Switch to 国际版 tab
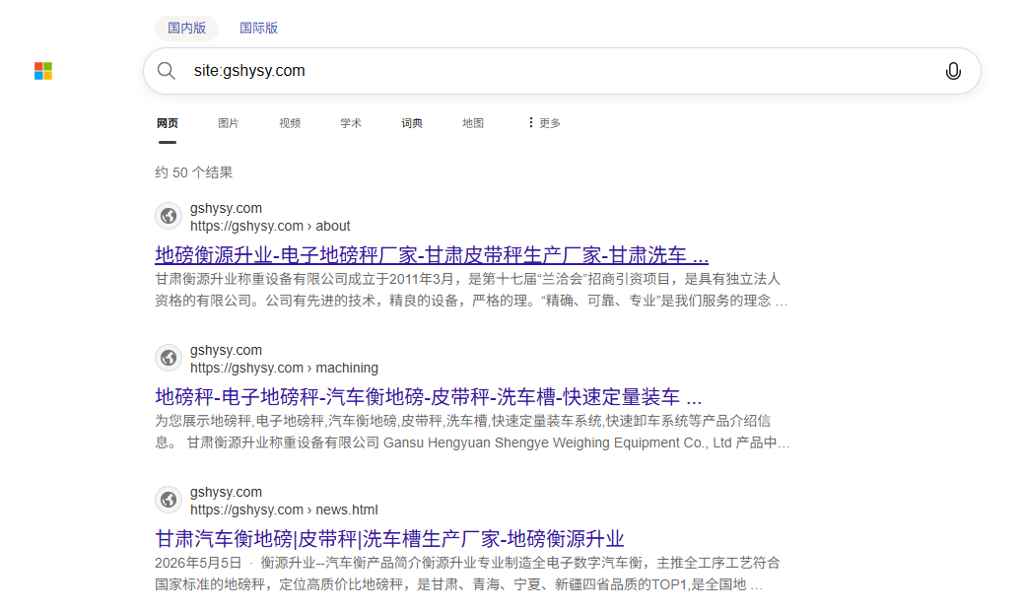The image size is (1023, 611). coord(258,28)
